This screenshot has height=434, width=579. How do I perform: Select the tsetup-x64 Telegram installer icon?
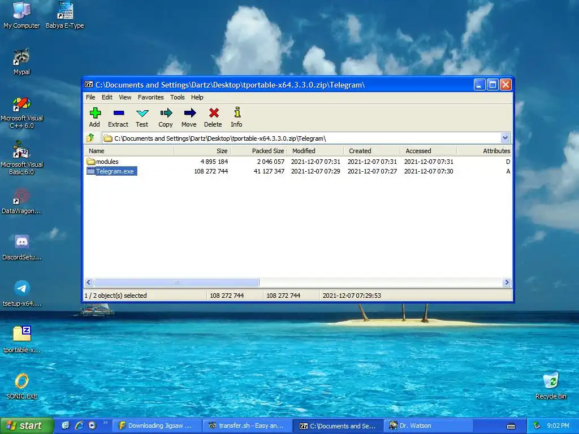pyautogui.click(x=22, y=288)
